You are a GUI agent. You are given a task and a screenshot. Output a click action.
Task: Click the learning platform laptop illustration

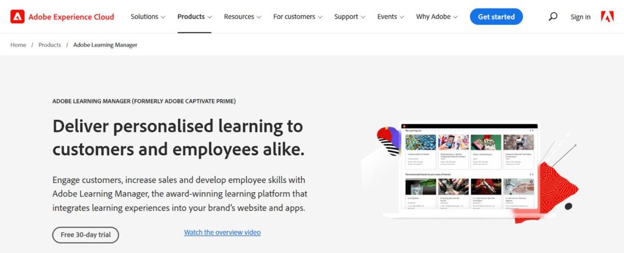470,171
